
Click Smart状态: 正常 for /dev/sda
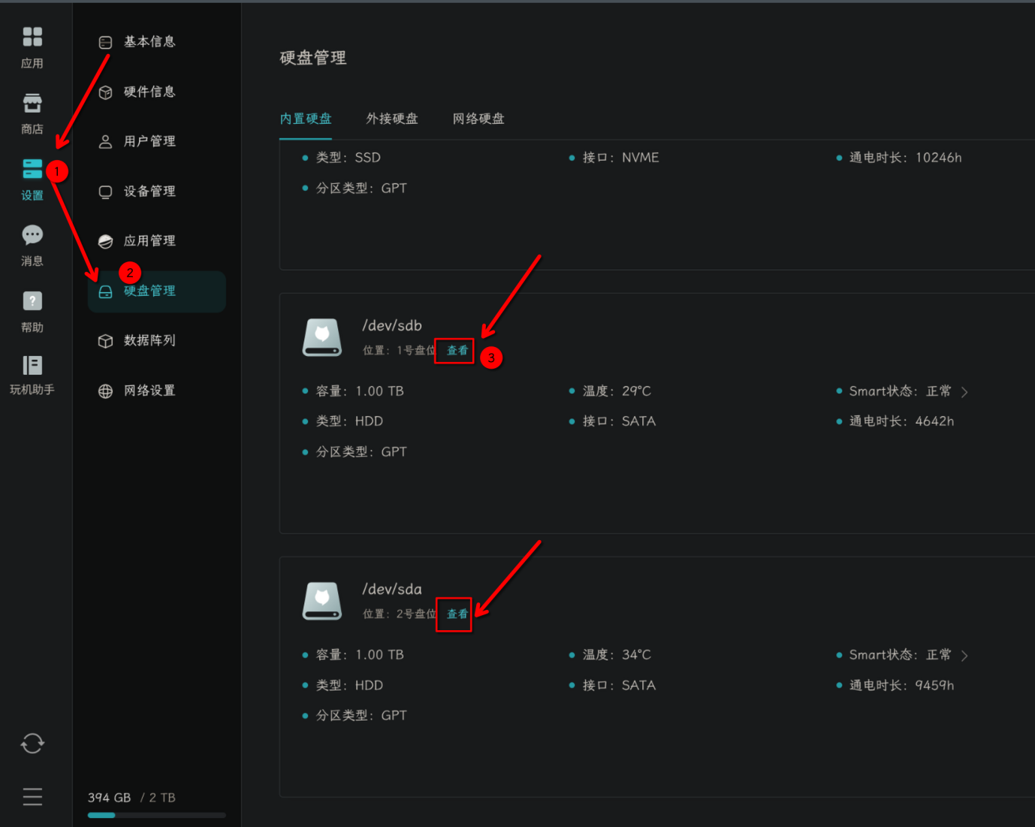point(900,654)
